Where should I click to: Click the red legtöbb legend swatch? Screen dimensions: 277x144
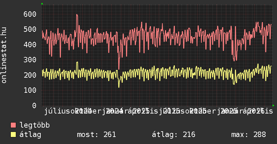[13, 125]
